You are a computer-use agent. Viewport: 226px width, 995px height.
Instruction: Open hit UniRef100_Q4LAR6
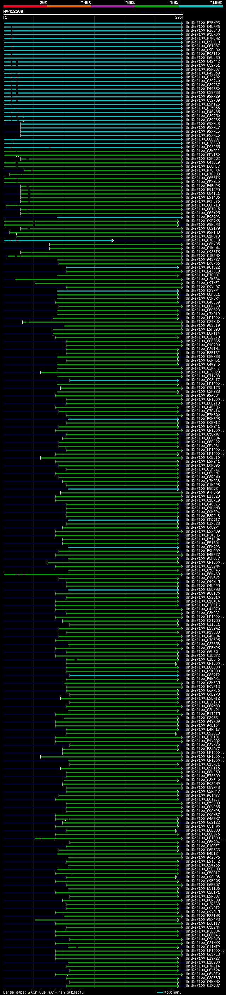203,27
